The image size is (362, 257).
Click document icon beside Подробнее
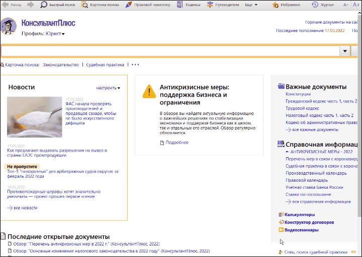click(x=162, y=143)
